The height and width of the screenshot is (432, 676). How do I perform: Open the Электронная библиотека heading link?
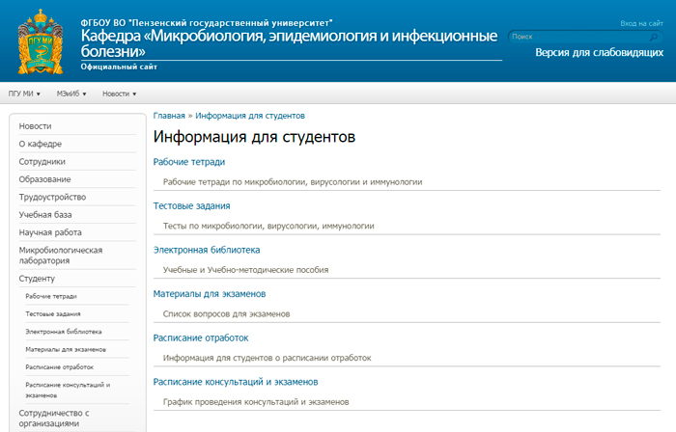207,250
